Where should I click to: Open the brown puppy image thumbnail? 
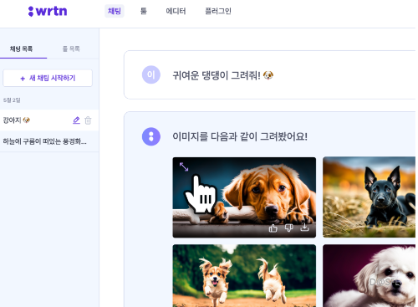pos(244,197)
